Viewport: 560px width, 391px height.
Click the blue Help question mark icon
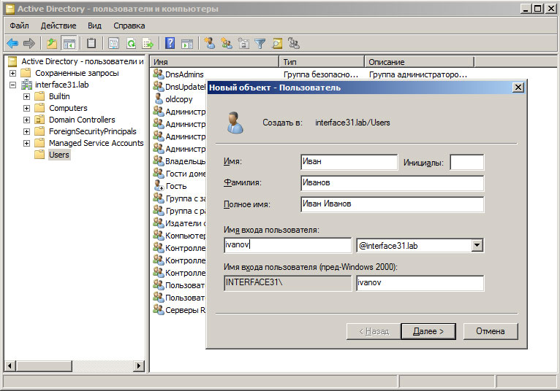(170, 44)
